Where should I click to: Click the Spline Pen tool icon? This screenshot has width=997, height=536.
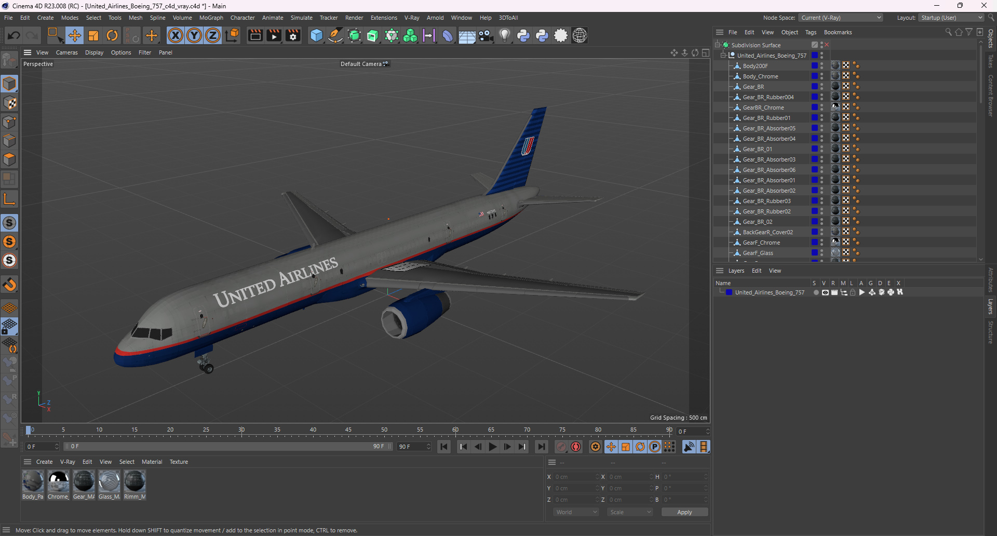pyautogui.click(x=335, y=35)
